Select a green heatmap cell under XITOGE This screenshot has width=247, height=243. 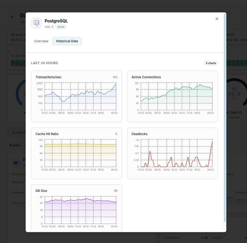13,63
